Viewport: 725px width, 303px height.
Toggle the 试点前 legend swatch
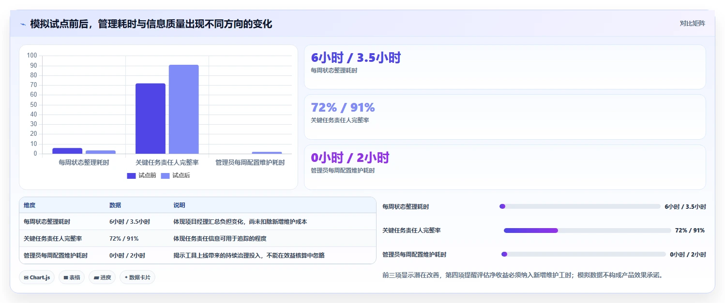(x=132, y=176)
